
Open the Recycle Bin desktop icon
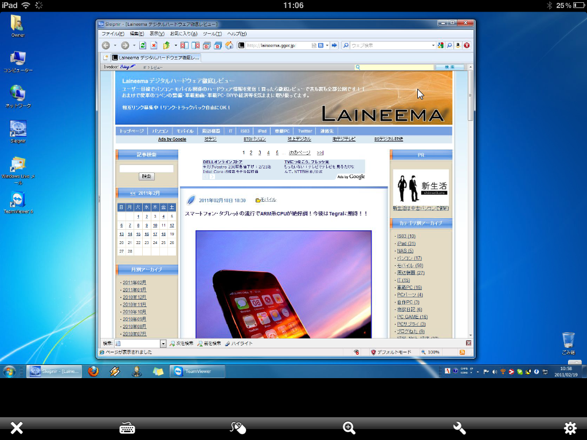tap(568, 343)
